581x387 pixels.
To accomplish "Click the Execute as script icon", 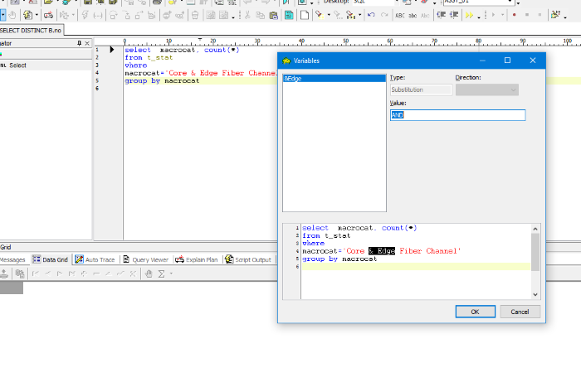I will pos(27,15).
